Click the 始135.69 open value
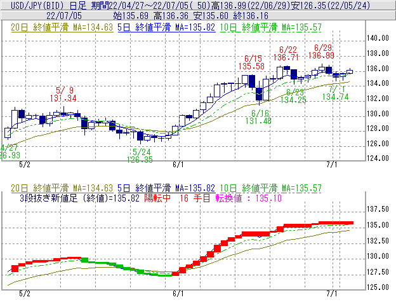The image size is (396, 302). pyautogui.click(x=131, y=16)
